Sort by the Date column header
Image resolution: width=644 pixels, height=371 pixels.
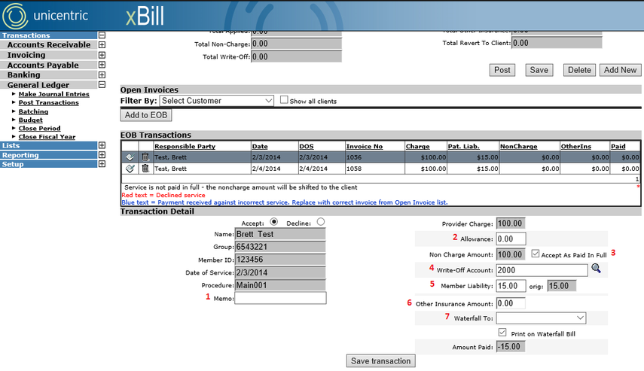pos(260,147)
